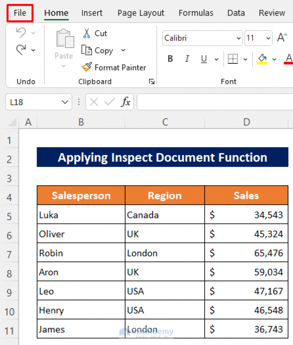
Task: Select the Cut icon
Action: (x=87, y=33)
